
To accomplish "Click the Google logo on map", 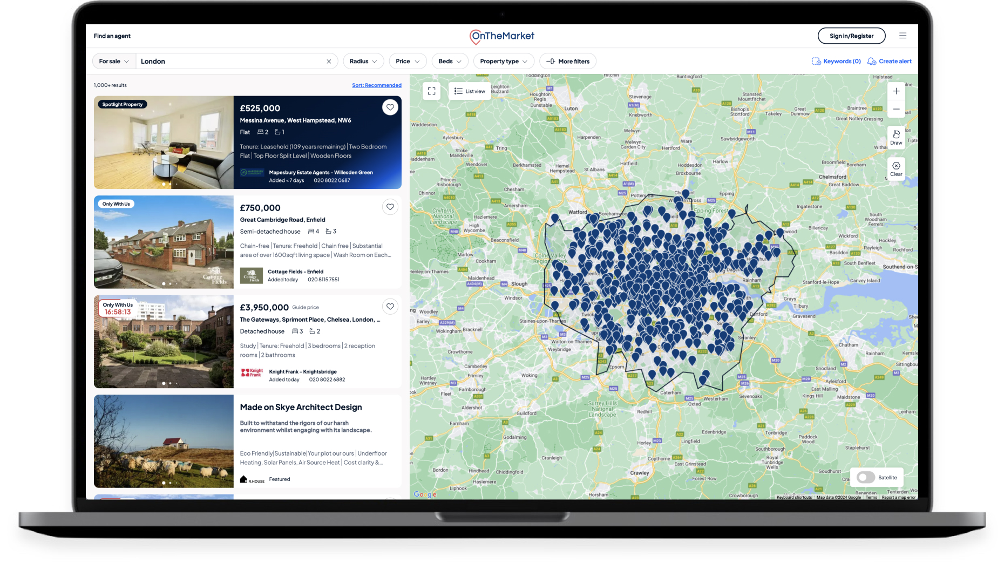I will click(x=425, y=494).
